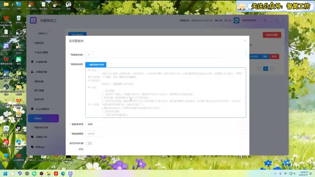Click the red button at top right of the page
Image resolution: width=315 pixels, height=177 pixels.
[x=272, y=35]
